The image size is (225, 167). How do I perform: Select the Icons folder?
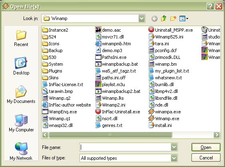coord(51,44)
